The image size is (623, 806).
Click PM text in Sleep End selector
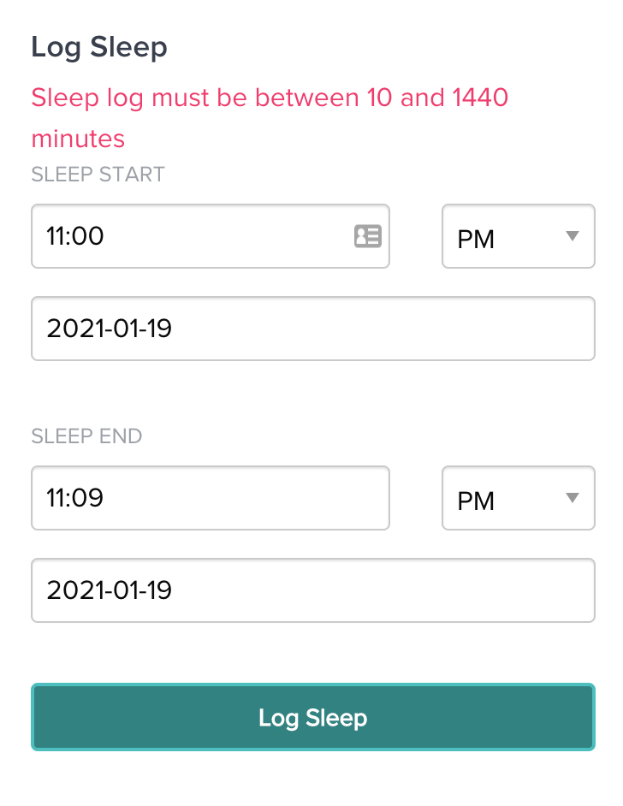click(x=477, y=501)
